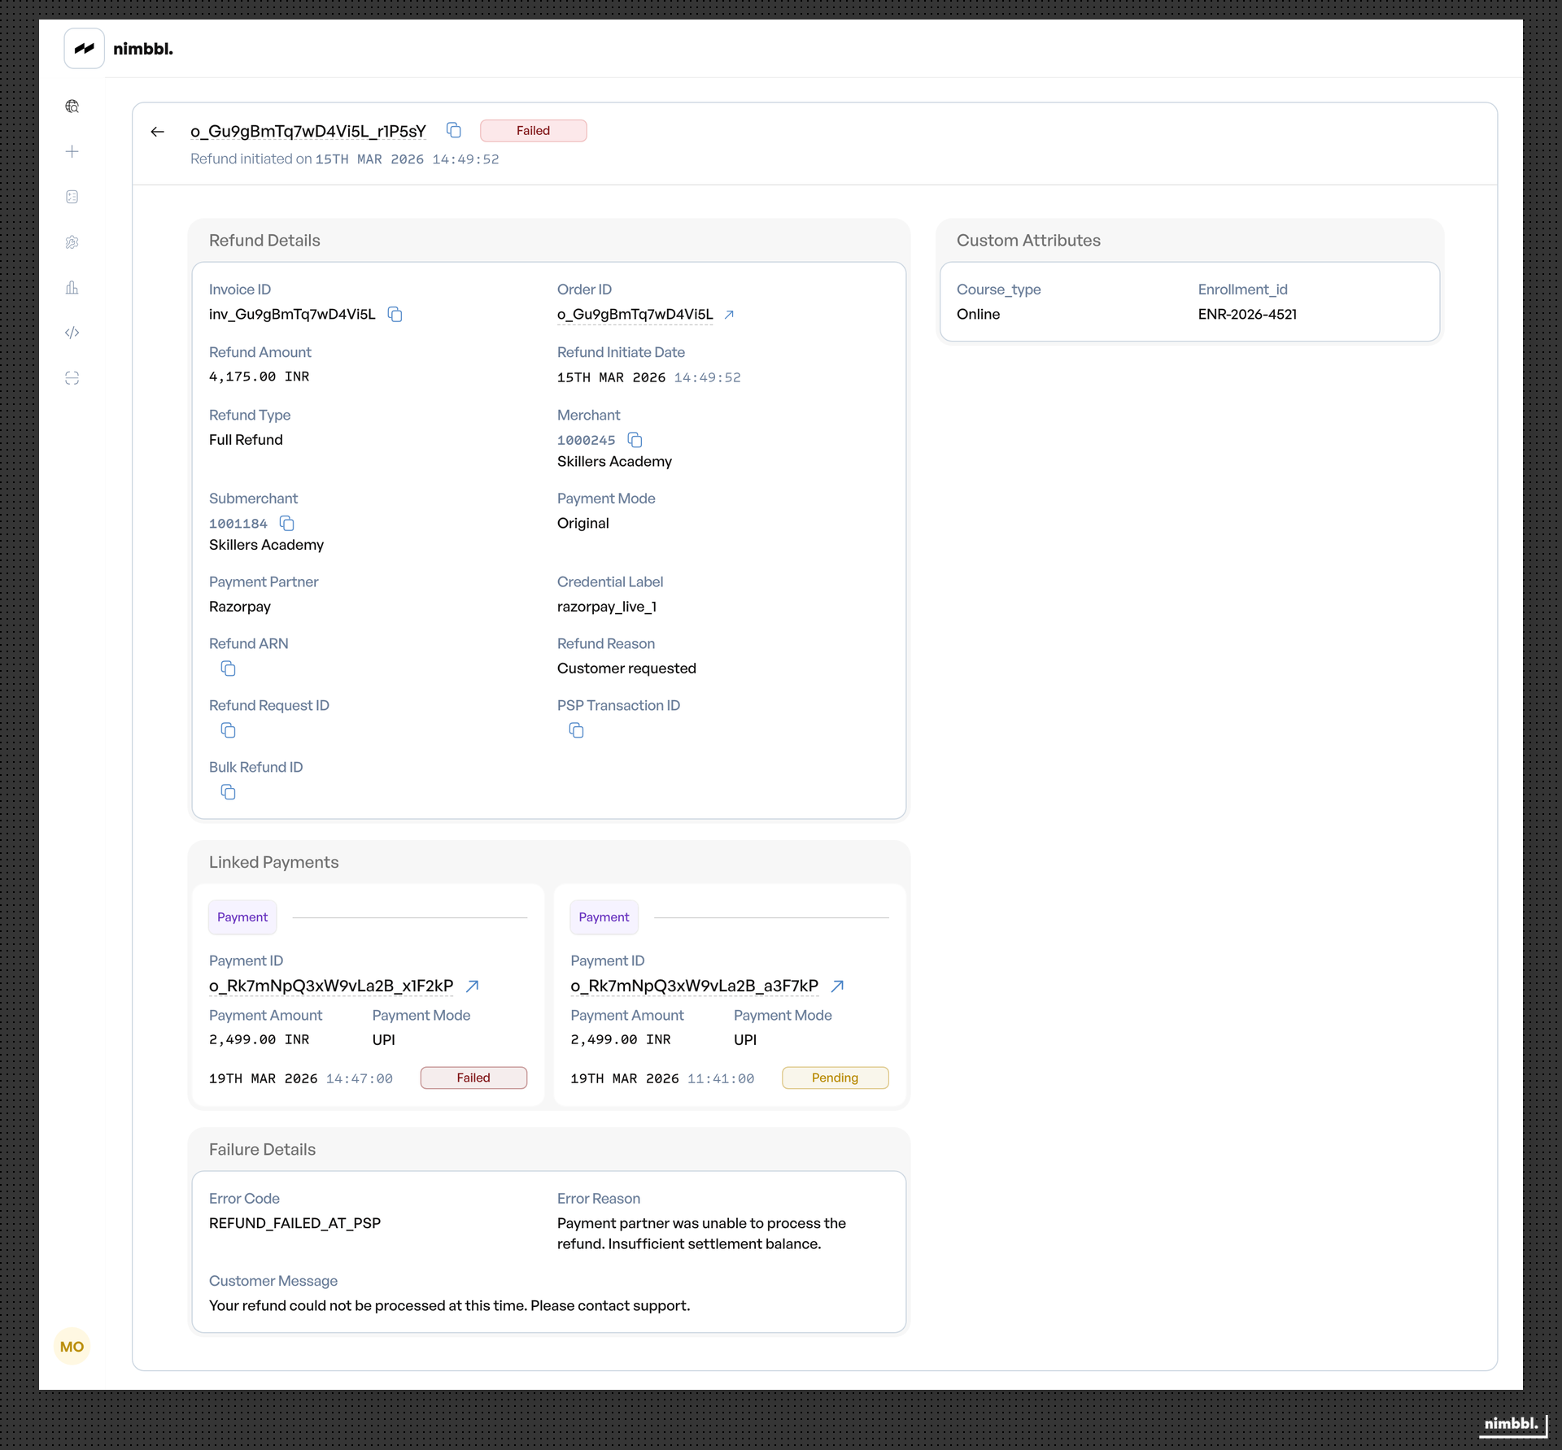Image resolution: width=1562 pixels, height=1450 pixels.
Task: Copy the refund ID in the header
Action: pyautogui.click(x=454, y=131)
